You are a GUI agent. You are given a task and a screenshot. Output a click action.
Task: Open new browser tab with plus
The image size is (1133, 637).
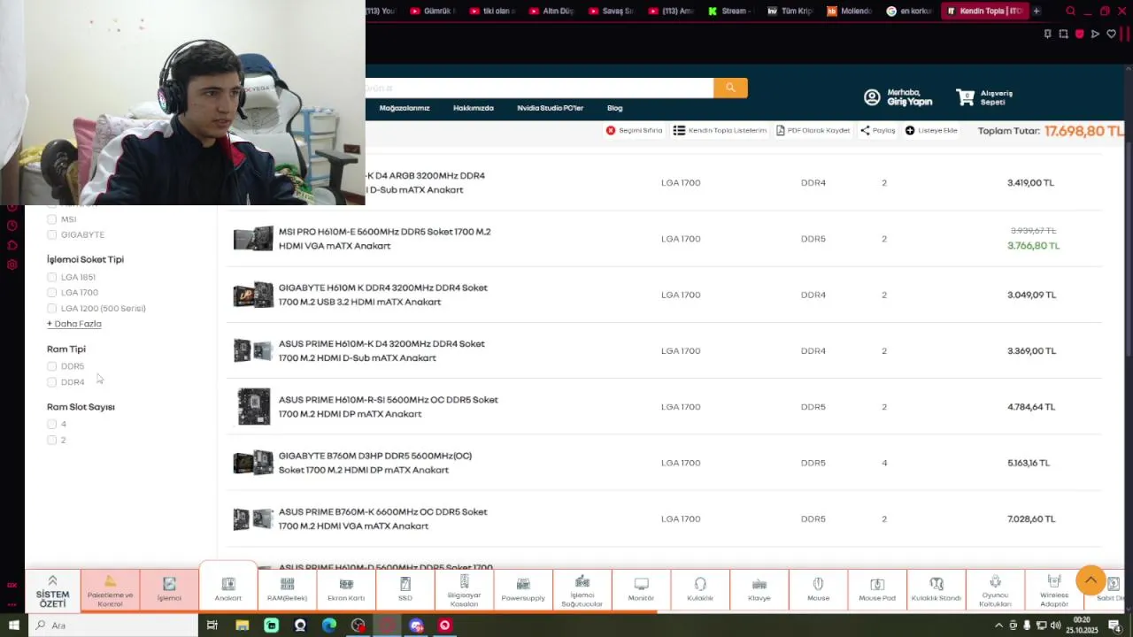pos(1037,11)
